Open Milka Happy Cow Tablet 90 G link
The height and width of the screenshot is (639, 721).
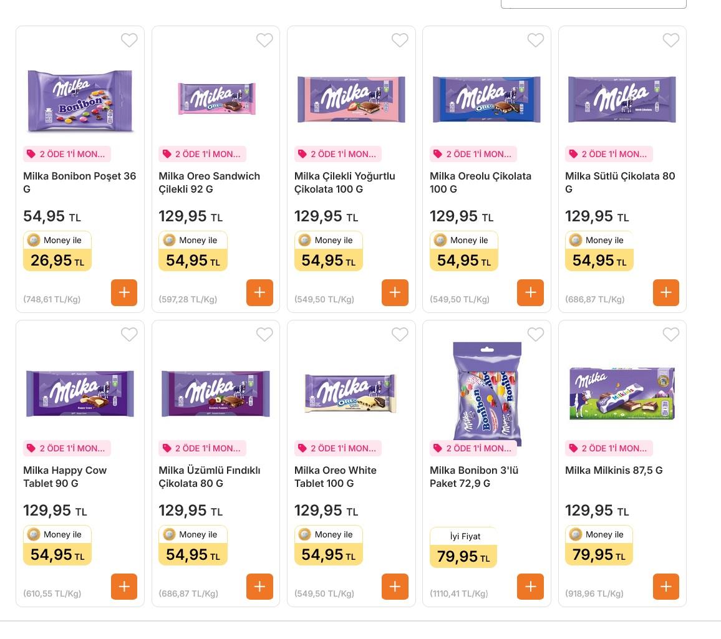pyautogui.click(x=65, y=476)
